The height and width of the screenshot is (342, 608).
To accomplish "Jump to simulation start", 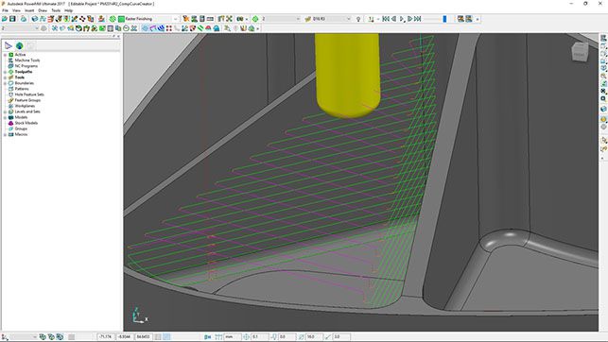I will pyautogui.click(x=386, y=19).
